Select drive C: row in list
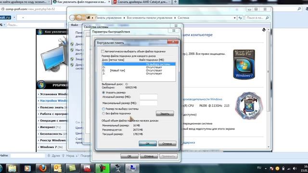Image resolution: width=308 pixels, height=173 pixels. 139,64
